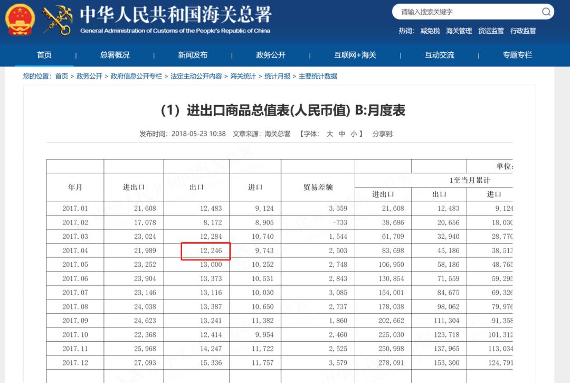Open the 新闻发布 navigation tab
Screen dimensions: 570x383
pyautogui.click(x=191, y=54)
